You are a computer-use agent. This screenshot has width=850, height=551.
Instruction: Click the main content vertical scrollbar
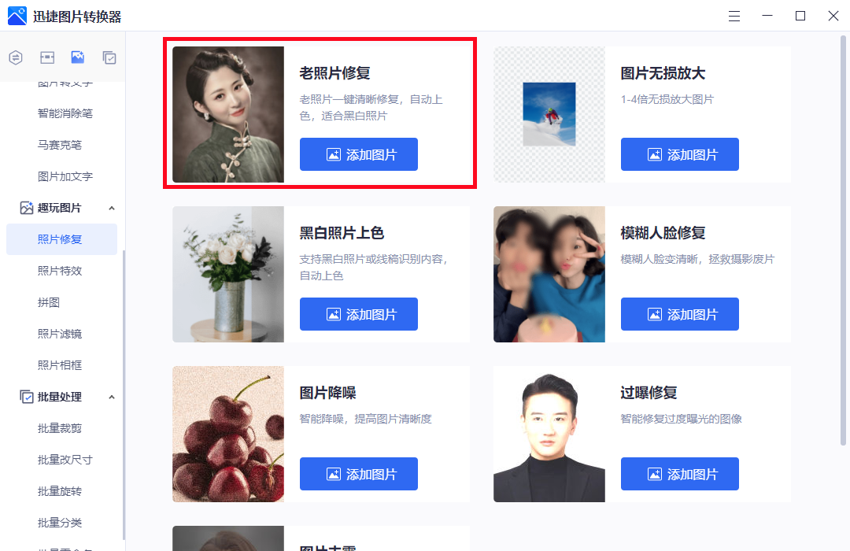(x=843, y=240)
